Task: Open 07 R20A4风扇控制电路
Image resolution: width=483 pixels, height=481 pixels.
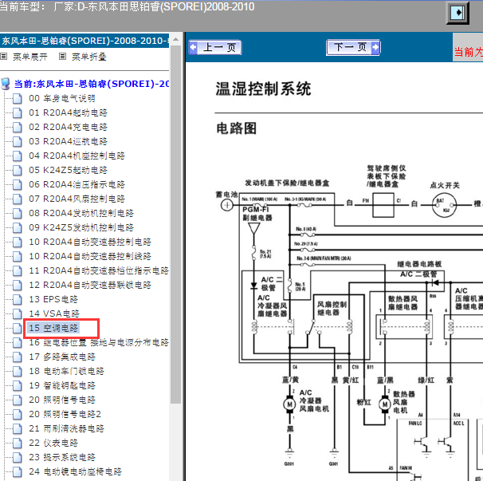Action: (x=77, y=199)
